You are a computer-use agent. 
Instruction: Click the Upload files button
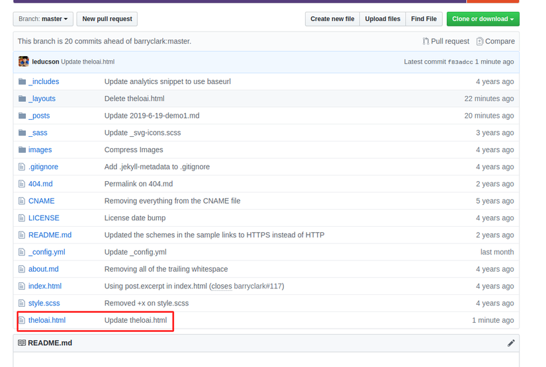[383, 19]
